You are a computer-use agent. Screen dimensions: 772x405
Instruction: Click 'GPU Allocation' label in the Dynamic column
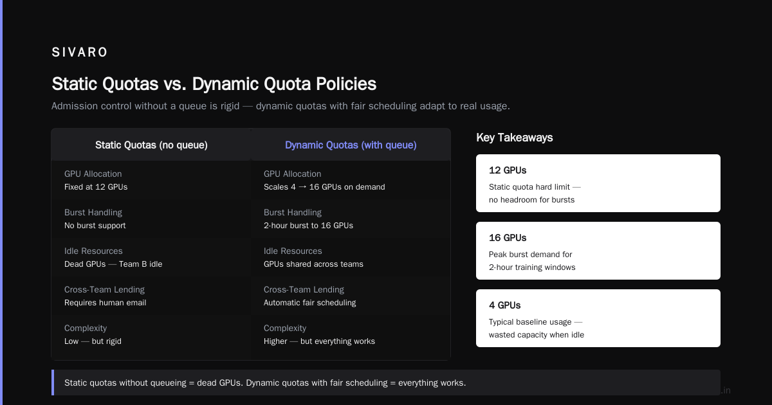point(292,174)
